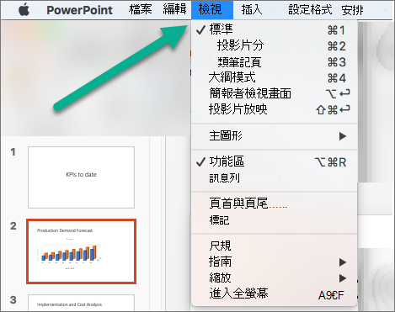Start 簡報者檢視畫面 presenter view
Screen dimensions: 395x312
pos(274,93)
